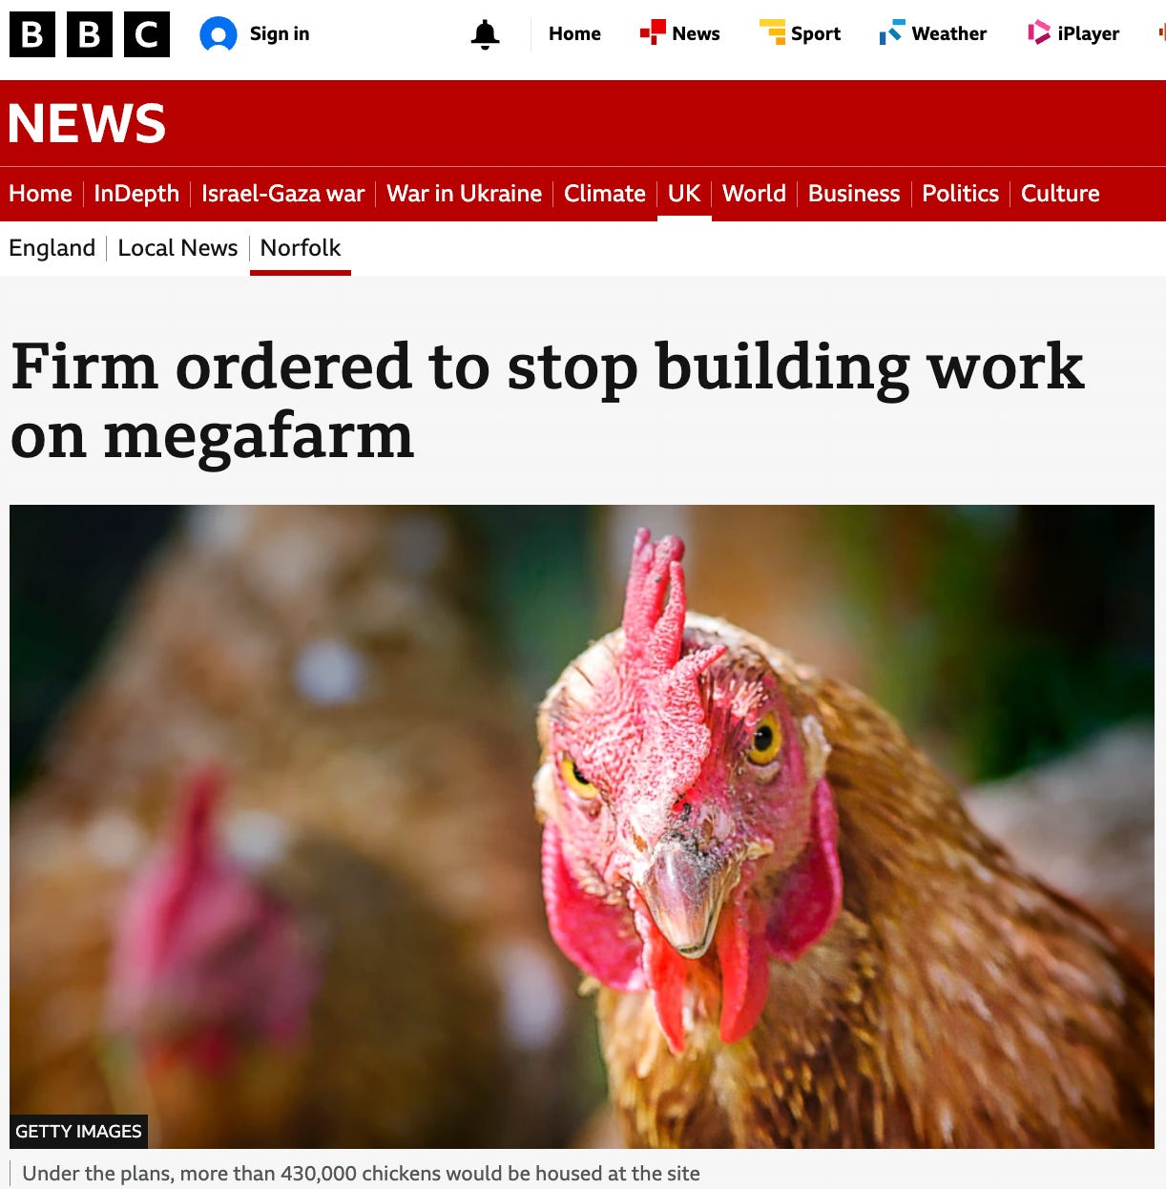Click the blue Sign in avatar icon
The width and height of the screenshot is (1166, 1189).
pyautogui.click(x=218, y=34)
